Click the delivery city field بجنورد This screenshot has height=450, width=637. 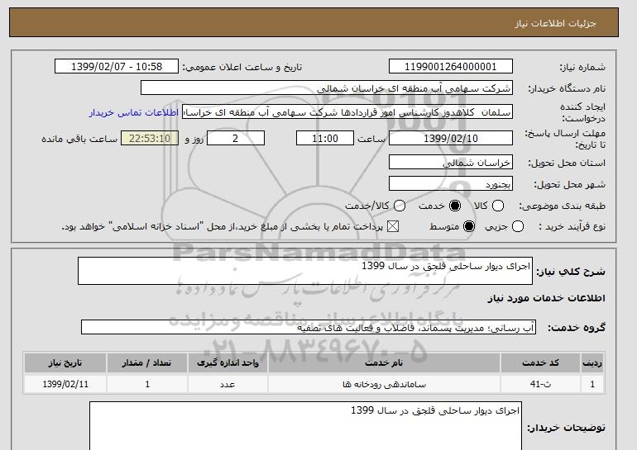pyautogui.click(x=451, y=184)
